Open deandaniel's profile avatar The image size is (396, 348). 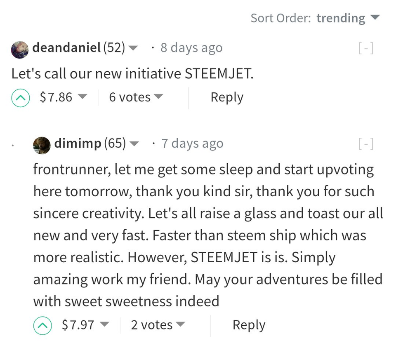(x=20, y=50)
